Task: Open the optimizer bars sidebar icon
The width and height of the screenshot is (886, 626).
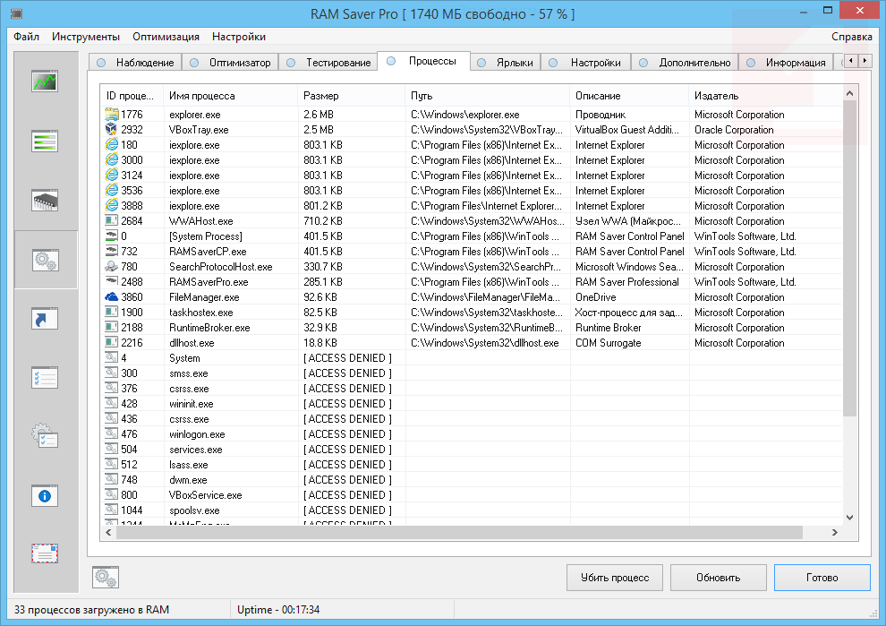Action: click(x=45, y=141)
